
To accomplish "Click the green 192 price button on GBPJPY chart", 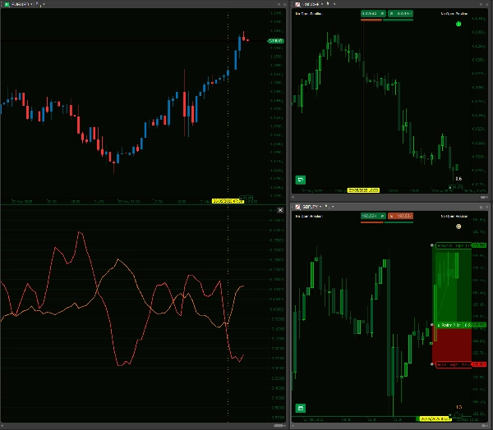I will tap(372, 216).
